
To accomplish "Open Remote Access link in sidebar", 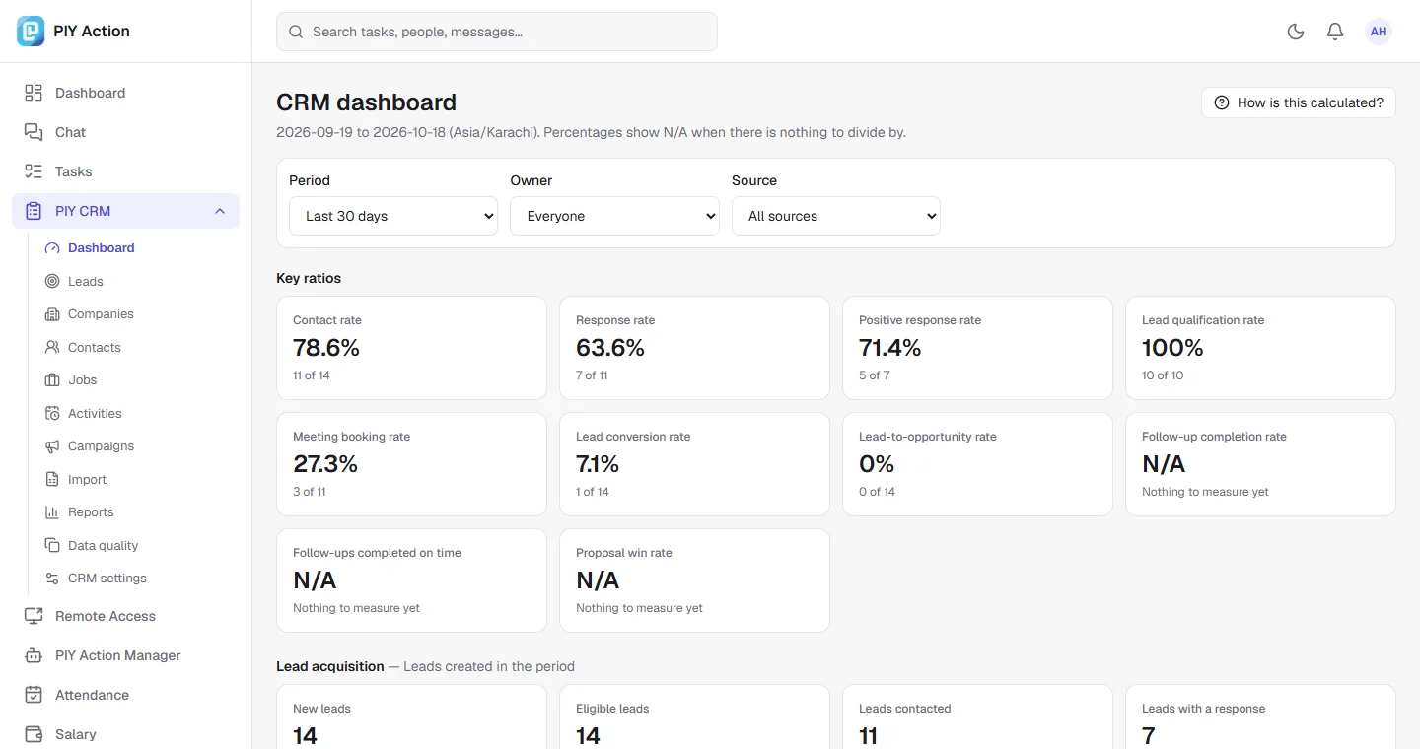I will click(125, 616).
